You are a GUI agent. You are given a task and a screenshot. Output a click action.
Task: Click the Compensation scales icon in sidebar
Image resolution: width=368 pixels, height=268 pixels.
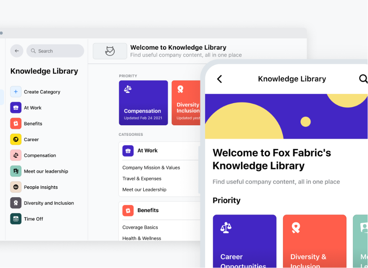pos(16,155)
